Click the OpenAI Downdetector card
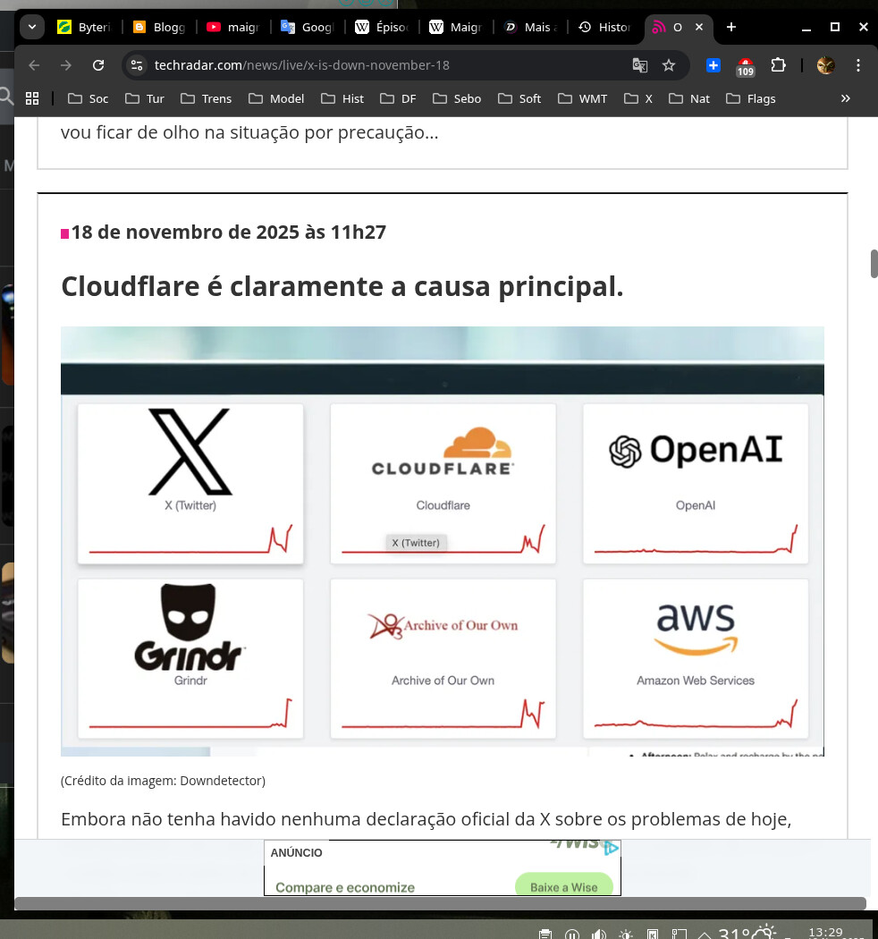 [x=696, y=483]
